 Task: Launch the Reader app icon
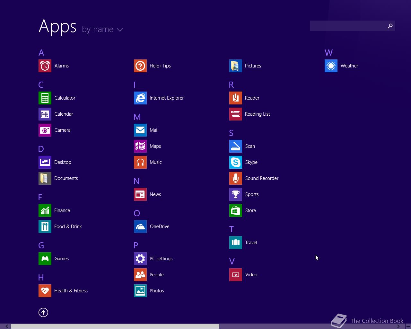click(236, 98)
